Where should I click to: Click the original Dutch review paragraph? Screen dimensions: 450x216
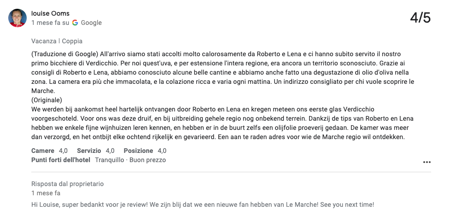[222, 123]
